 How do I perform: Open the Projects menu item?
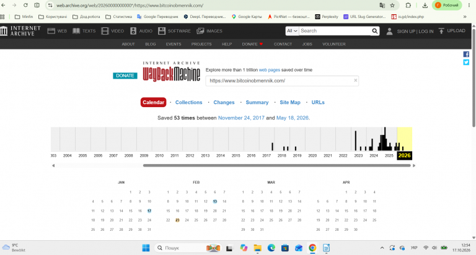[201, 45]
